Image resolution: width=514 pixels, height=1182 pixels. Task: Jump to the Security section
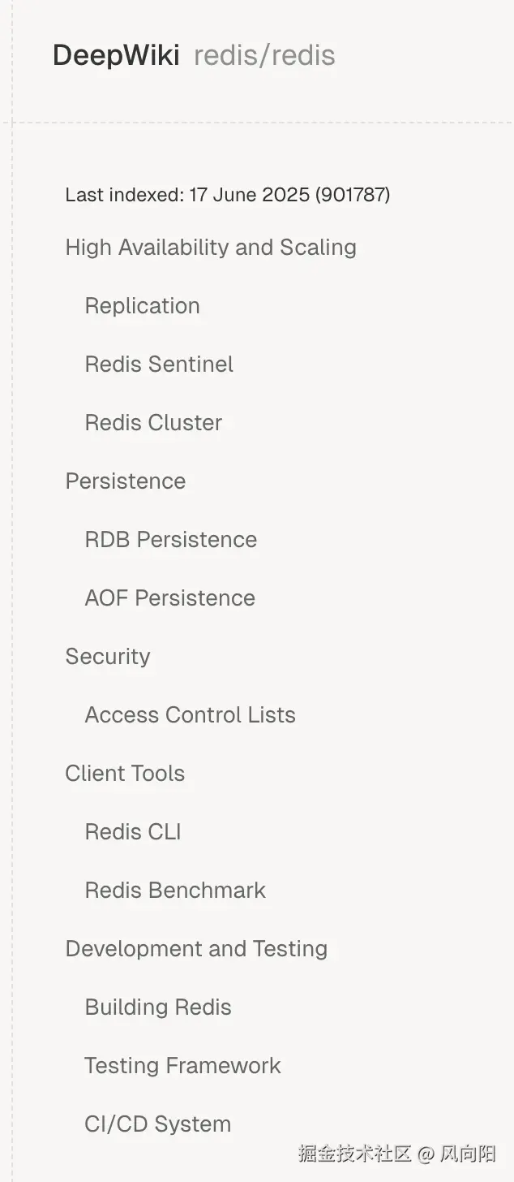pyautogui.click(x=108, y=656)
